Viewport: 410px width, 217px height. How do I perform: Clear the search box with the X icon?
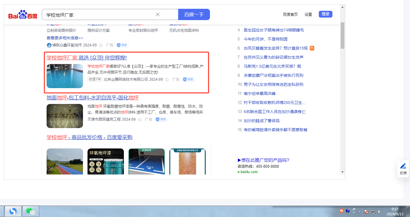158,14
